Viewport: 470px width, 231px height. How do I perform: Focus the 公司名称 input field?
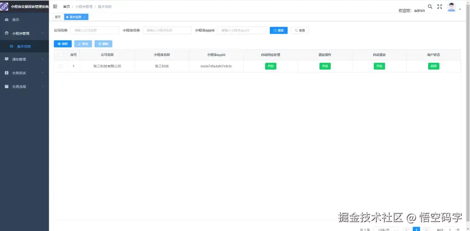tap(95, 30)
